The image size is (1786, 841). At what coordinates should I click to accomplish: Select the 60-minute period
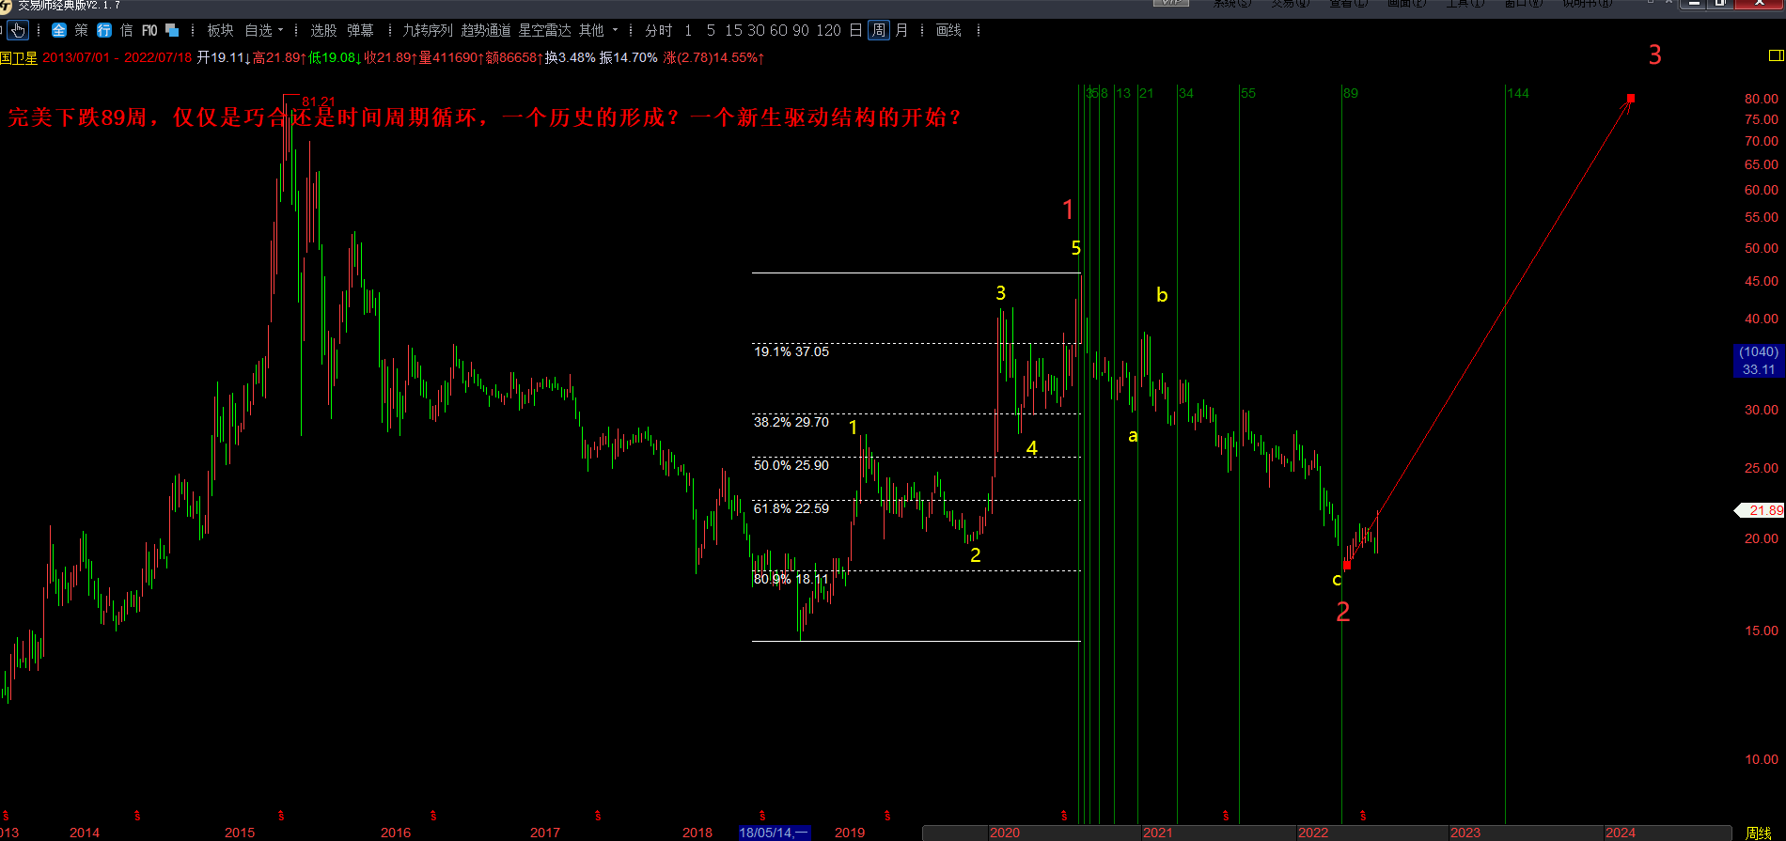coord(778,30)
